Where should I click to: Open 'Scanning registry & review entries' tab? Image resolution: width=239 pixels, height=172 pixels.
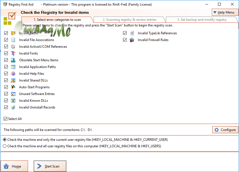(129, 20)
